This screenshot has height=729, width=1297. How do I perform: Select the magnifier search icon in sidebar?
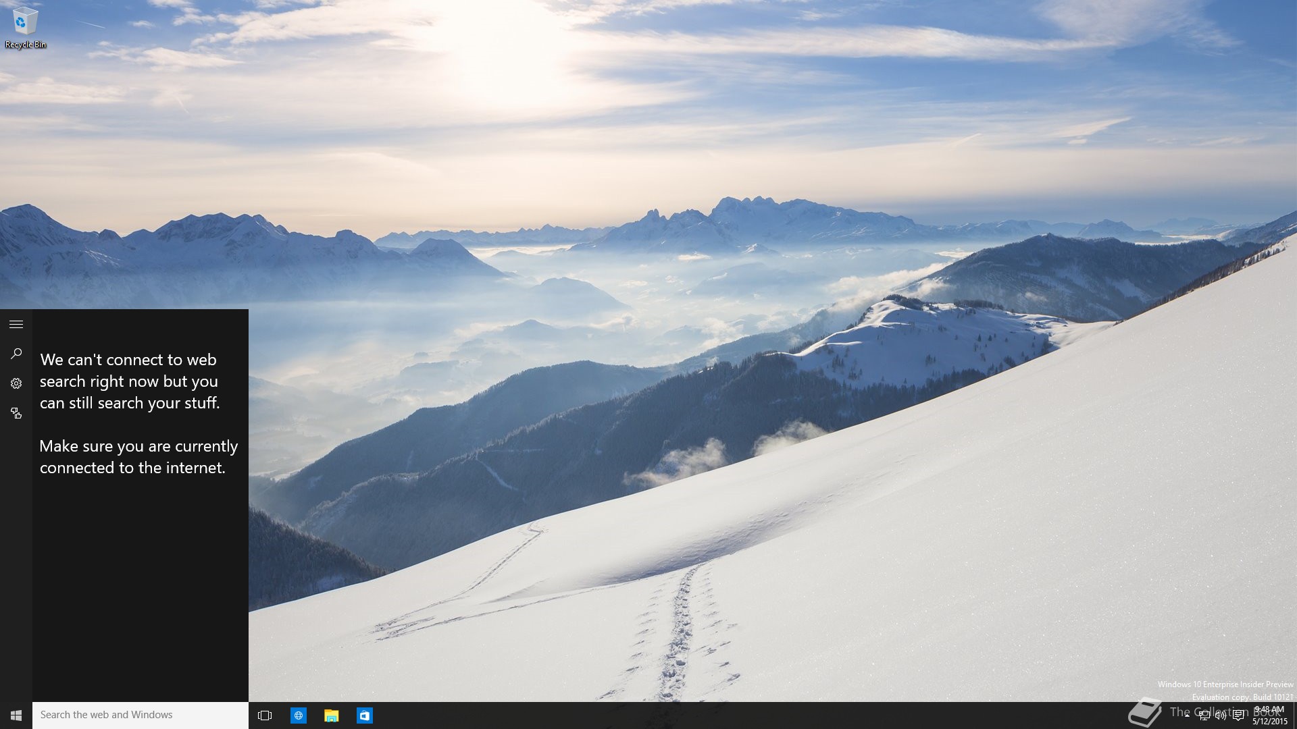[16, 354]
